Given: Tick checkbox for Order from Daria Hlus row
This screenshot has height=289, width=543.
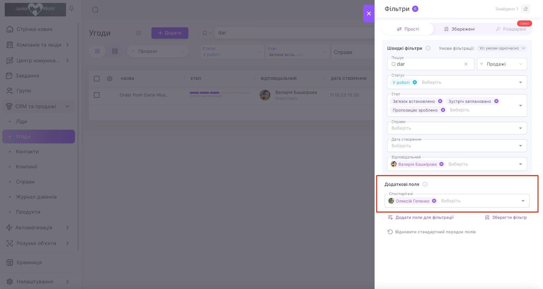Looking at the screenshot, I should (x=97, y=95).
